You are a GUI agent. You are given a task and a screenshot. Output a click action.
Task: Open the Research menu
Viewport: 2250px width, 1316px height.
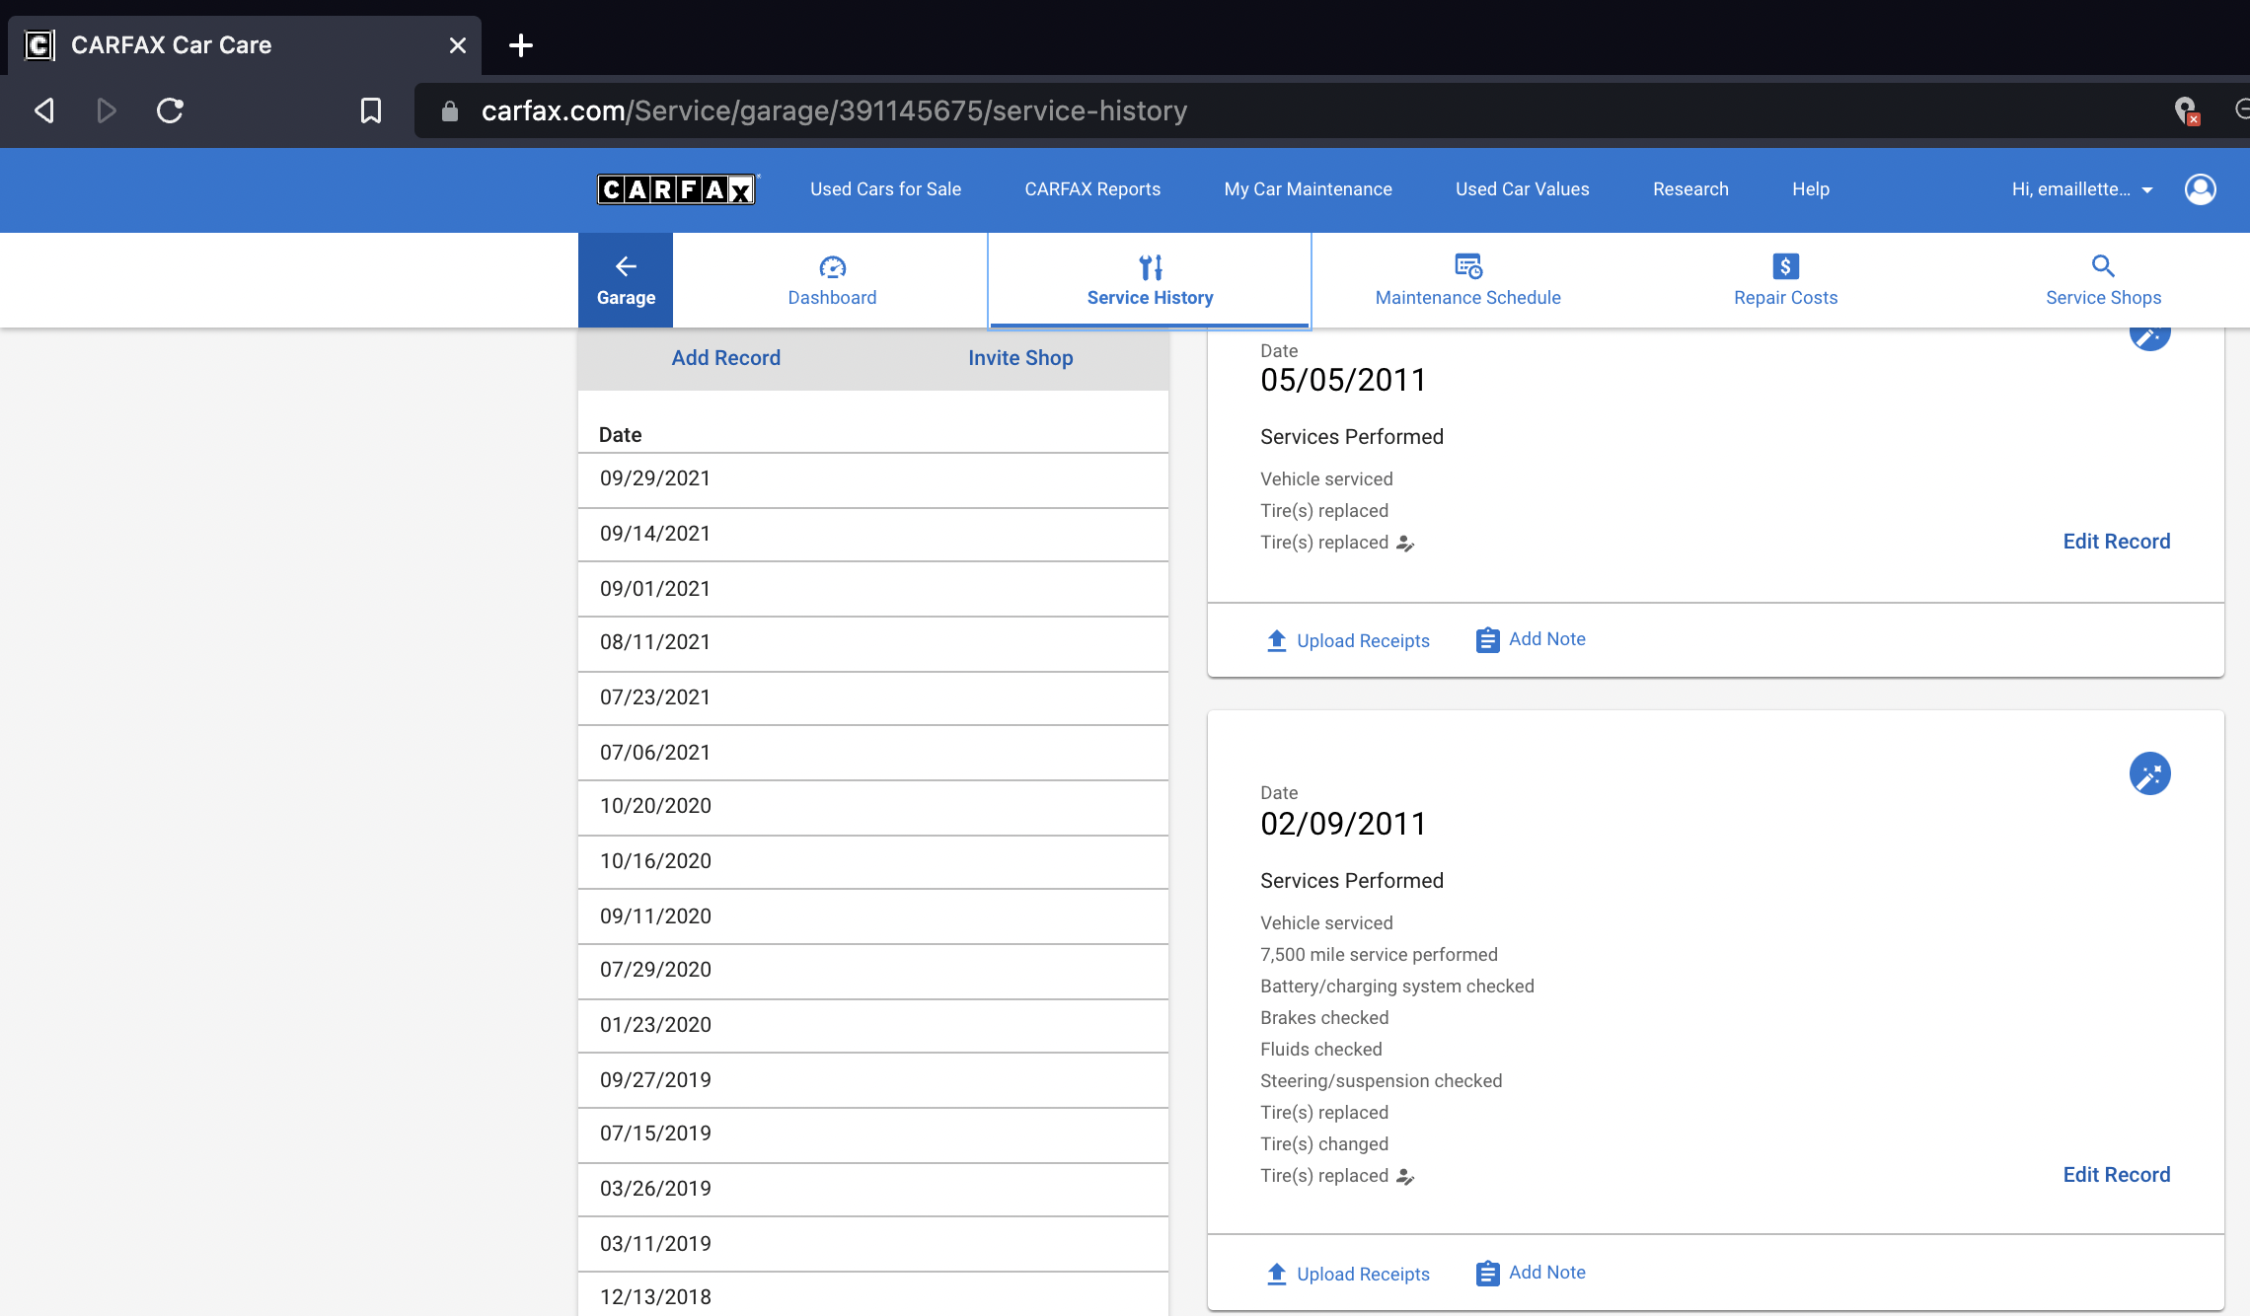click(x=1690, y=189)
